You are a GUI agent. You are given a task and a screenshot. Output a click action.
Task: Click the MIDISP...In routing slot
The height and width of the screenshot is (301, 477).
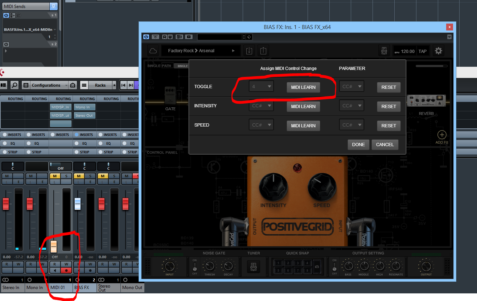(61, 107)
